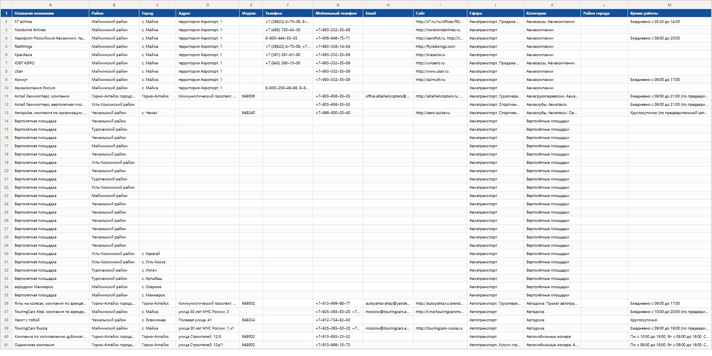Select mobile cell '+7‒912‒734‒82‒00'

coord(338,320)
